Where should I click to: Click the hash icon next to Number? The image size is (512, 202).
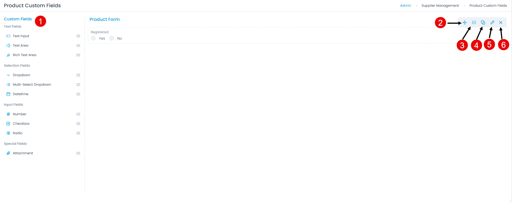click(x=8, y=114)
